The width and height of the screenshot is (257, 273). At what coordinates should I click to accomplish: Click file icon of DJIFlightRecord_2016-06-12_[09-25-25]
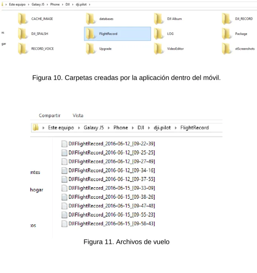pyautogui.click(x=64, y=153)
